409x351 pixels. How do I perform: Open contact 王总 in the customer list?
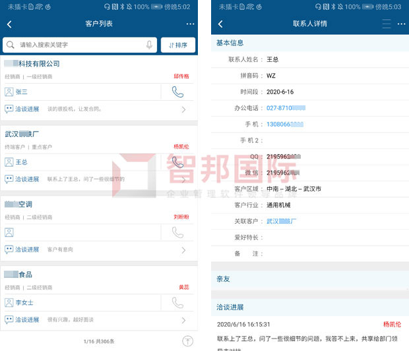(x=21, y=162)
